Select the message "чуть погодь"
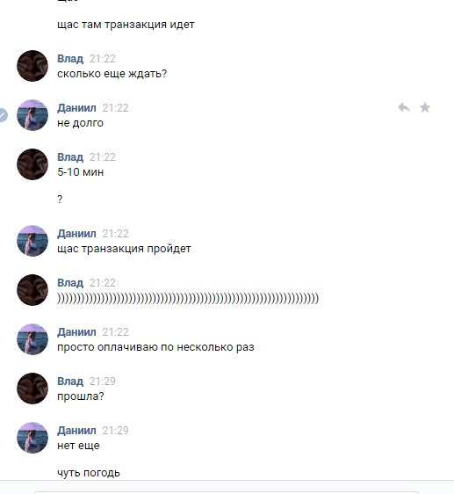454x494 pixels. point(89,473)
